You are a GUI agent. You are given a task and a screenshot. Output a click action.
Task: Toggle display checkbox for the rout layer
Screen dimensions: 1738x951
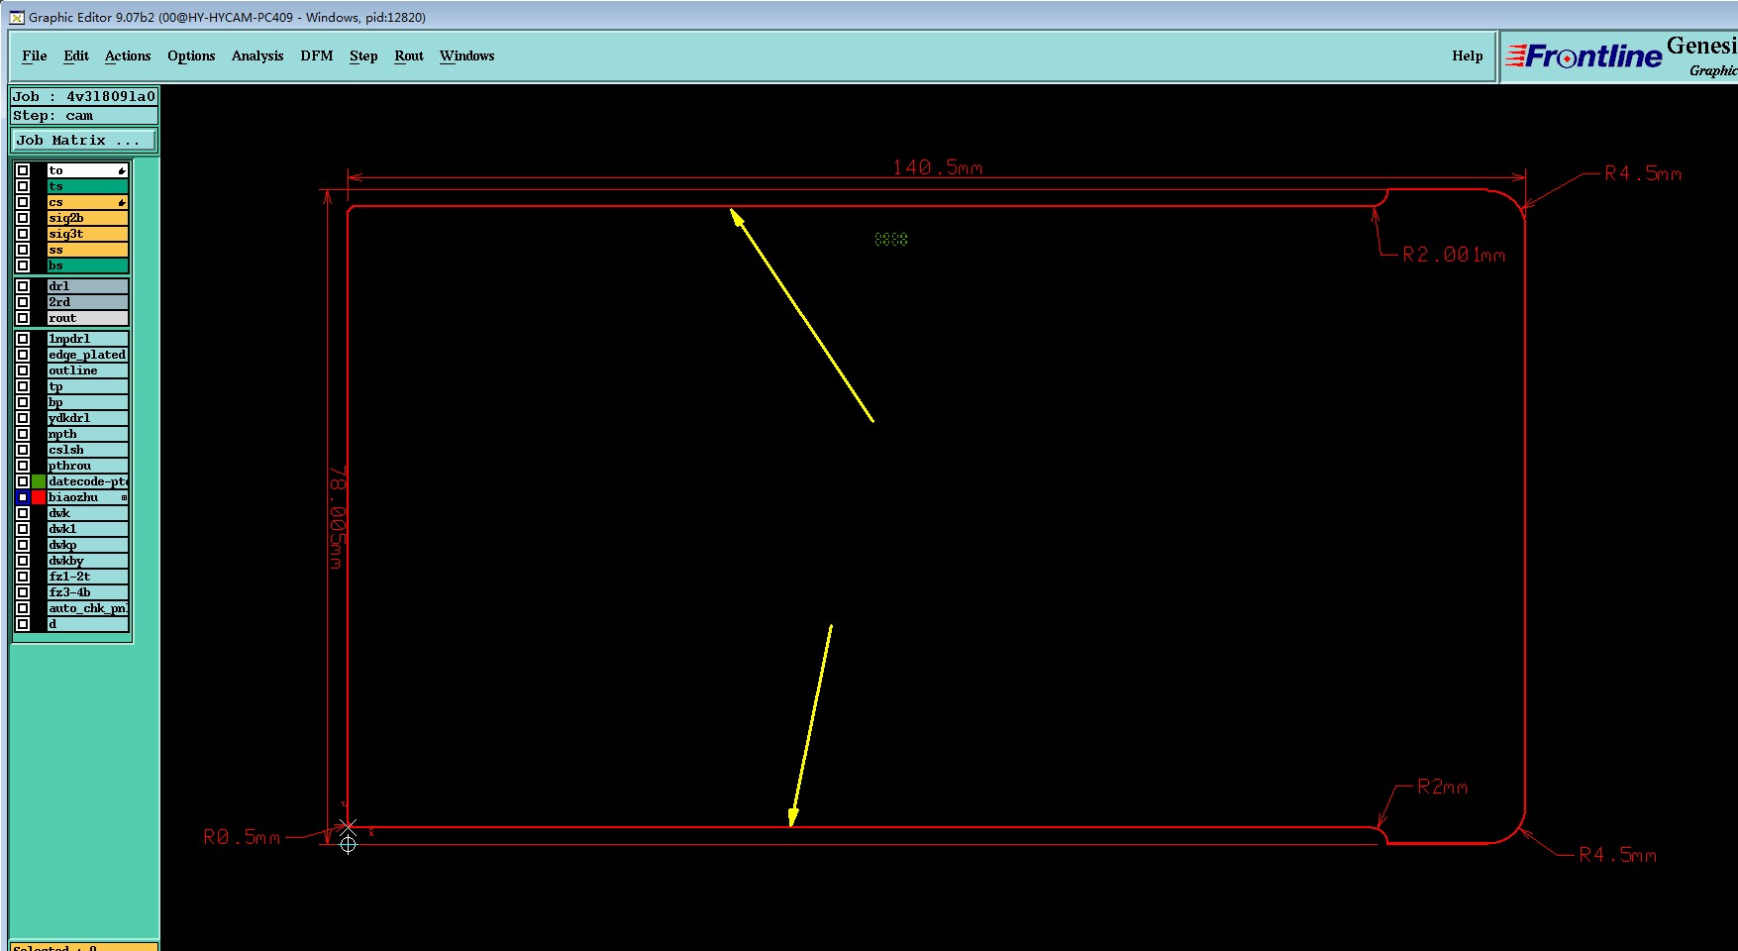tap(23, 318)
